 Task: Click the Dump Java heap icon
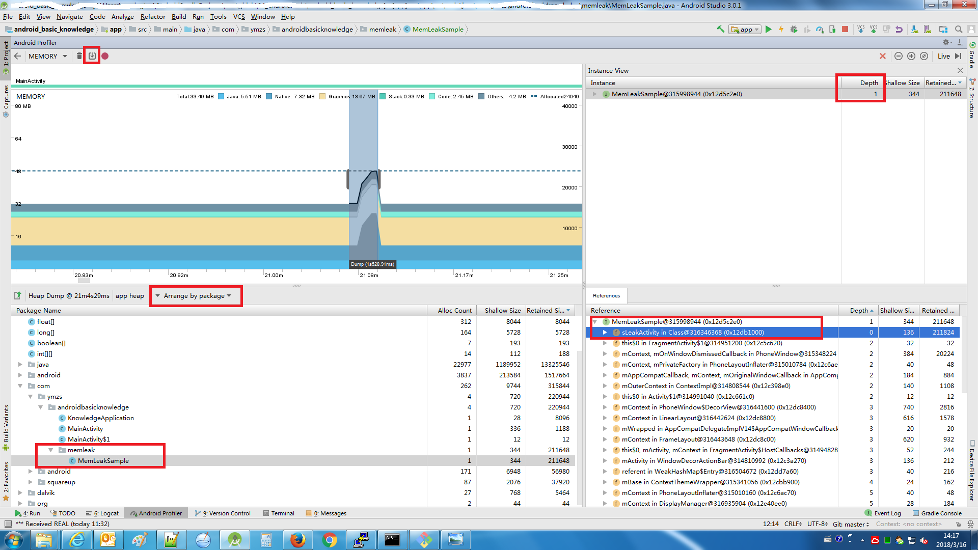tap(92, 56)
